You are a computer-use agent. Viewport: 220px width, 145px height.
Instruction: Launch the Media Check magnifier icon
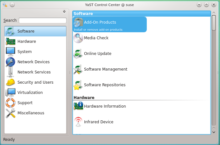click(x=78, y=38)
